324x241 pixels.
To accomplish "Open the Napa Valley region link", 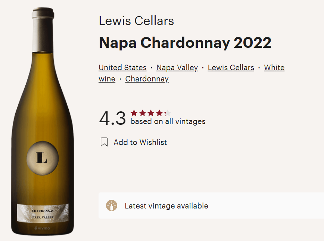I will (x=177, y=68).
